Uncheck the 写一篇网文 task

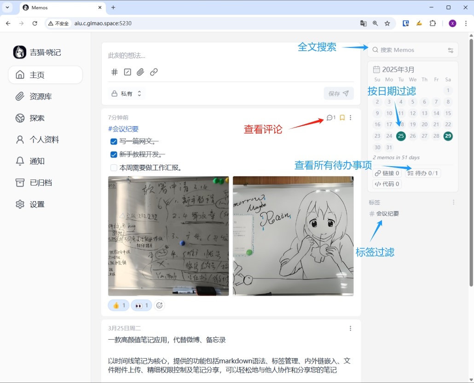click(114, 141)
